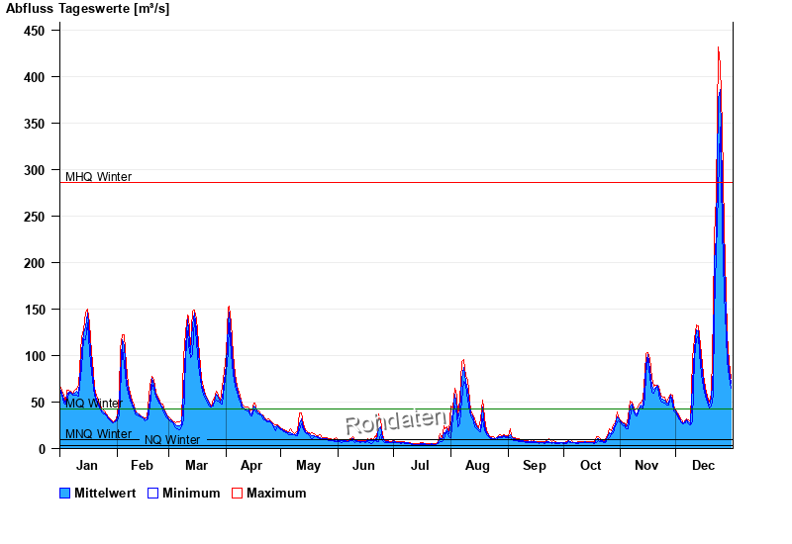Click the chart title Abfluss Tageswerte
Screen dimensions: 792x544
89,9
